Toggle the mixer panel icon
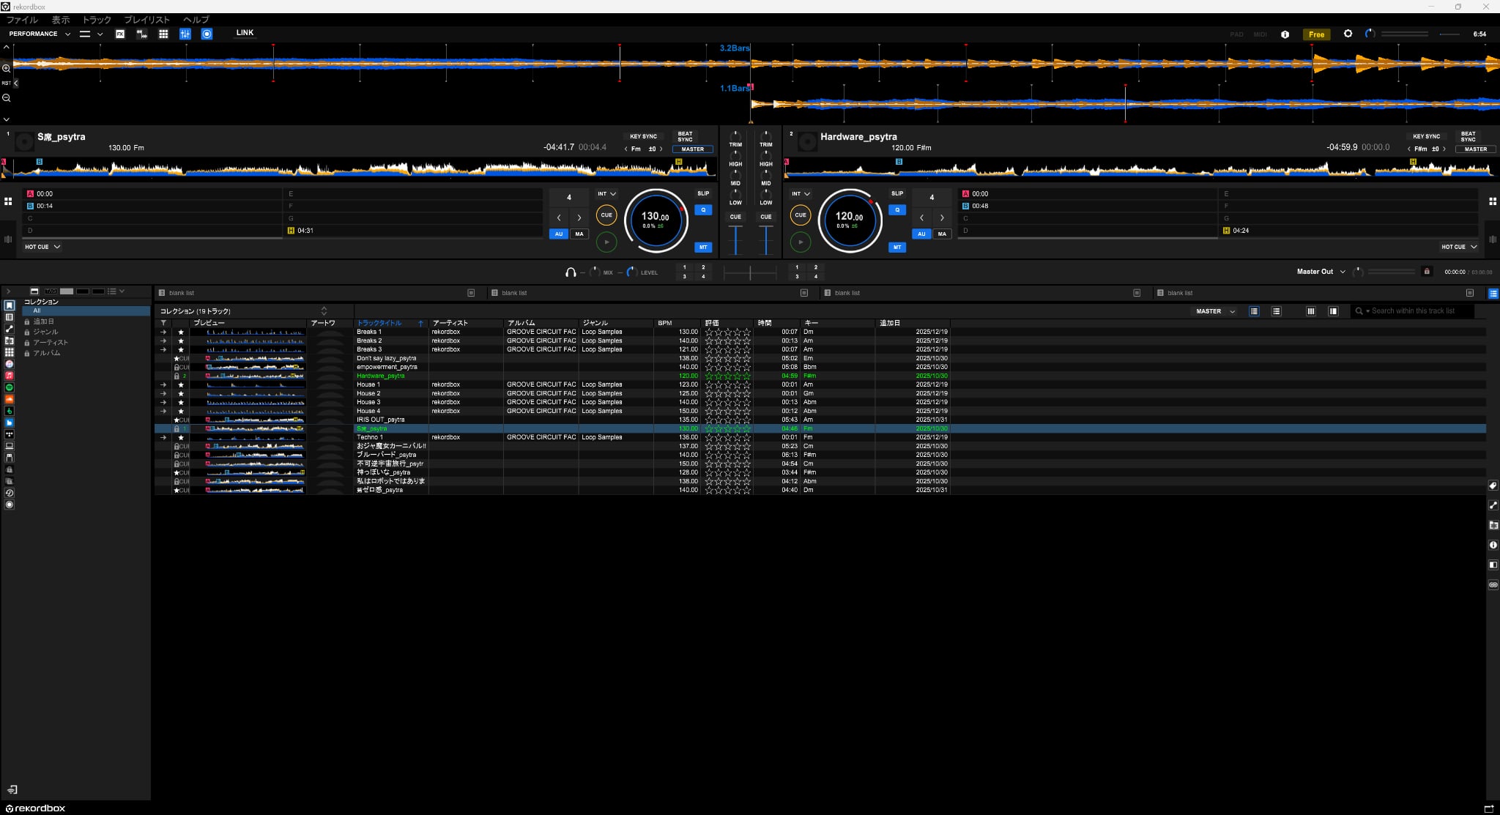 coord(185,34)
